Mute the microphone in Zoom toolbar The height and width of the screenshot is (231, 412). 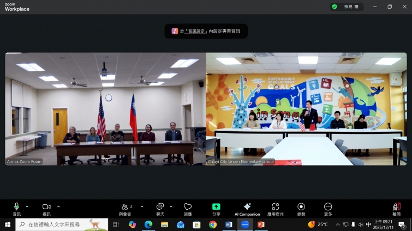click(x=16, y=207)
